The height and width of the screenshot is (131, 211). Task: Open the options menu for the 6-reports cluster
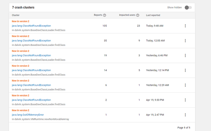185,85
